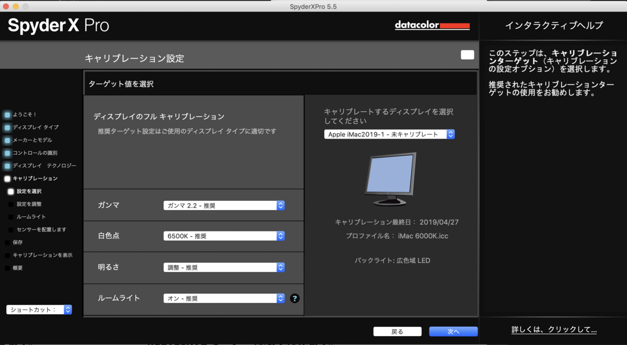Open the ガンマ dropdown
The image size is (627, 345).
click(224, 205)
